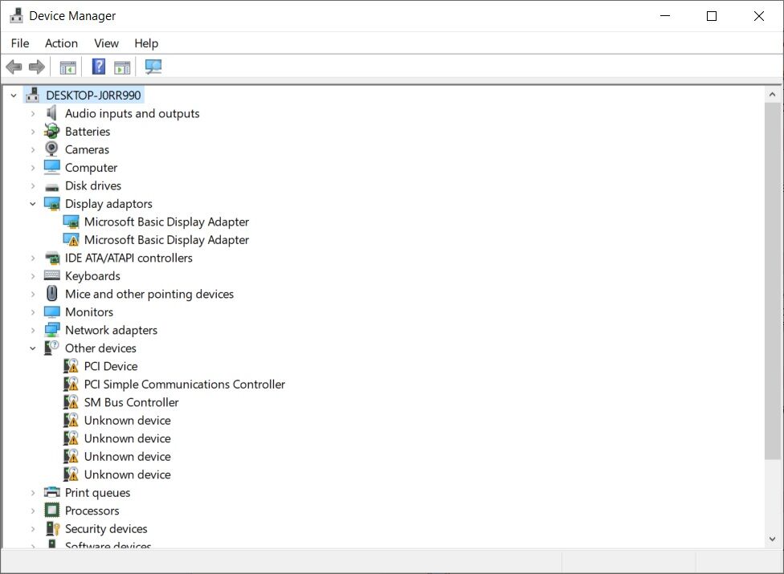This screenshot has width=784, height=574.
Task: Click the Cameras webcam icon
Action: pos(51,149)
